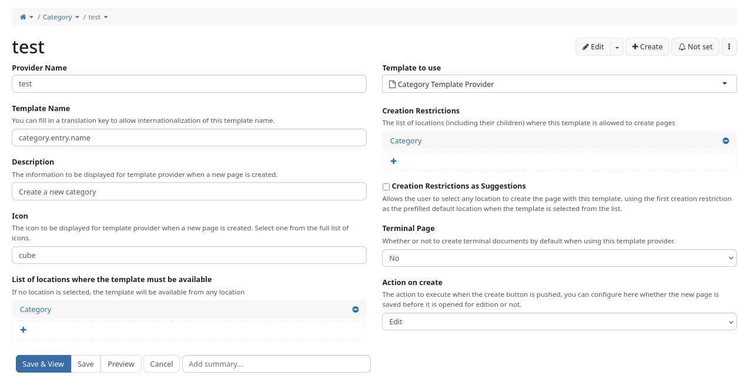Click the Action on create label

[413, 282]
